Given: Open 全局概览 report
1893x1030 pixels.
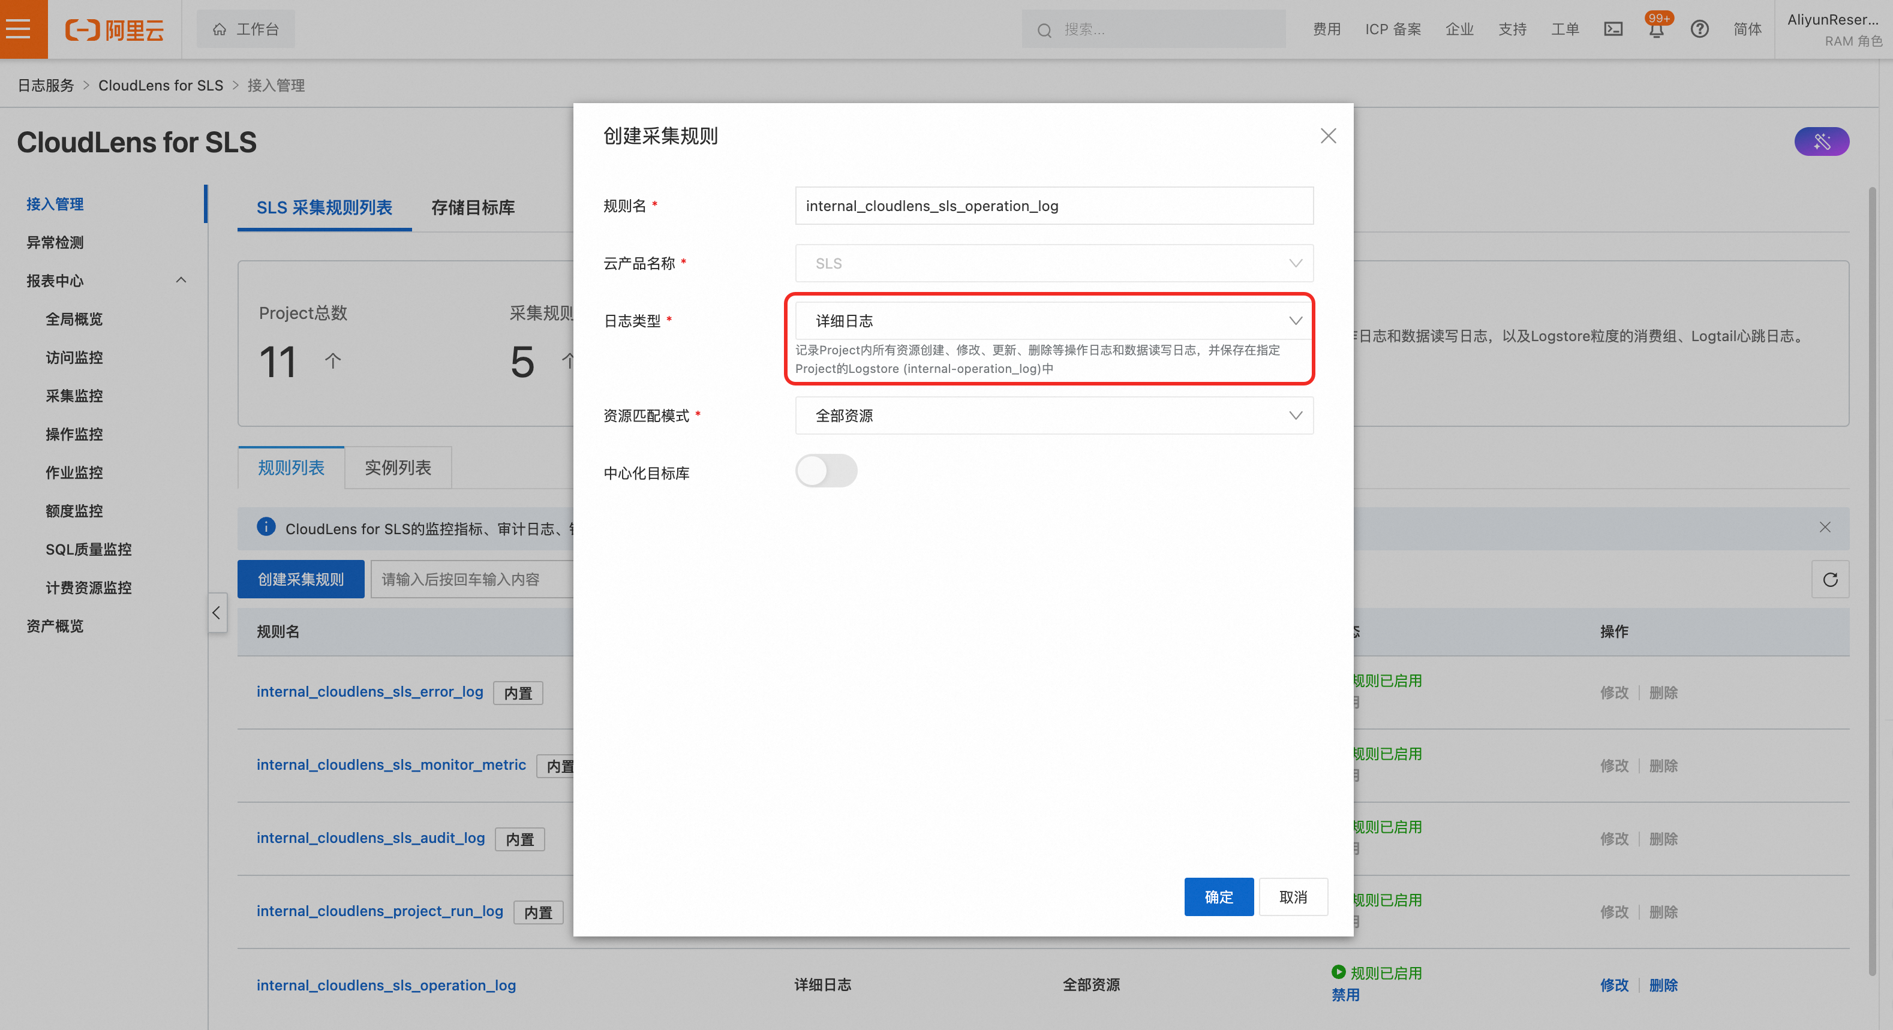Looking at the screenshot, I should click(x=74, y=319).
